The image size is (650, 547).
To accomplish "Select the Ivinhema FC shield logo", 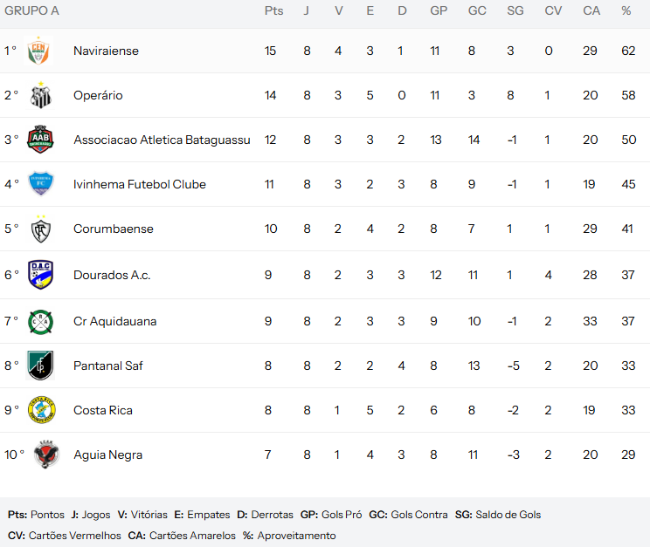I will [x=41, y=184].
